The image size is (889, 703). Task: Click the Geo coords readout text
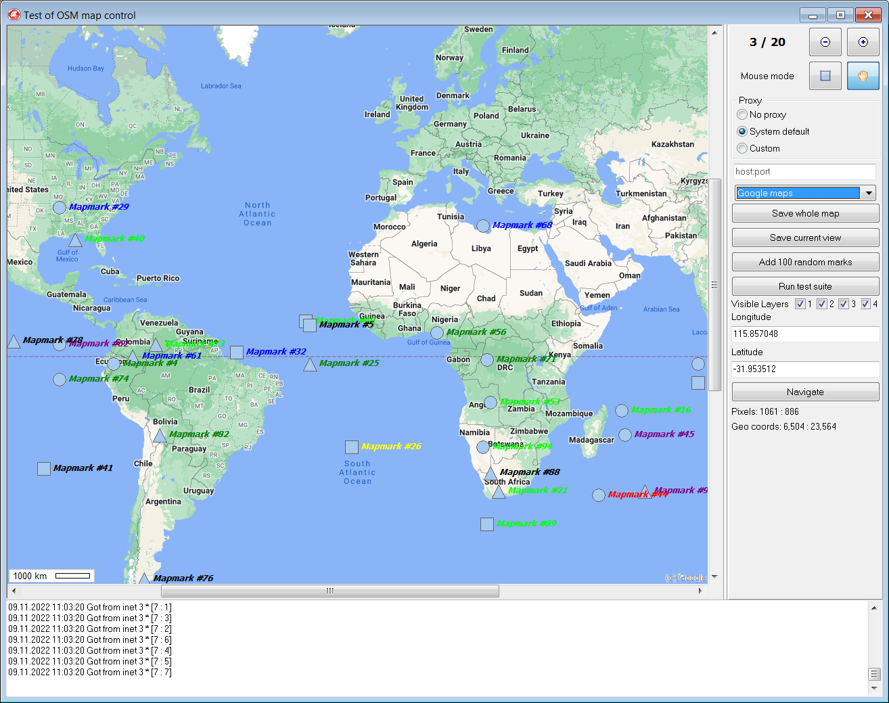(x=783, y=426)
